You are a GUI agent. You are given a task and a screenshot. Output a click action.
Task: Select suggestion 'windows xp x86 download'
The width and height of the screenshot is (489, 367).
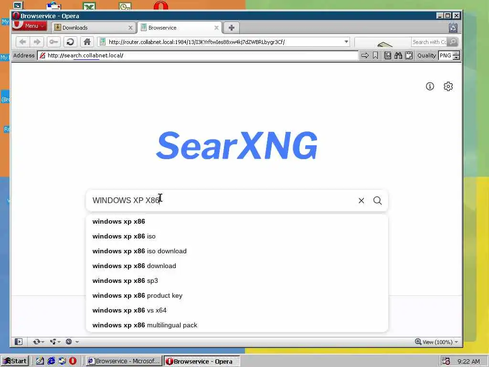pyautogui.click(x=237, y=266)
